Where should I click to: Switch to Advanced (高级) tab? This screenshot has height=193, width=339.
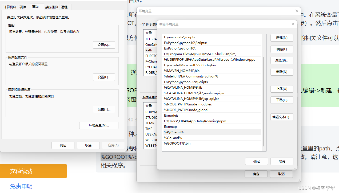click(35, 7)
